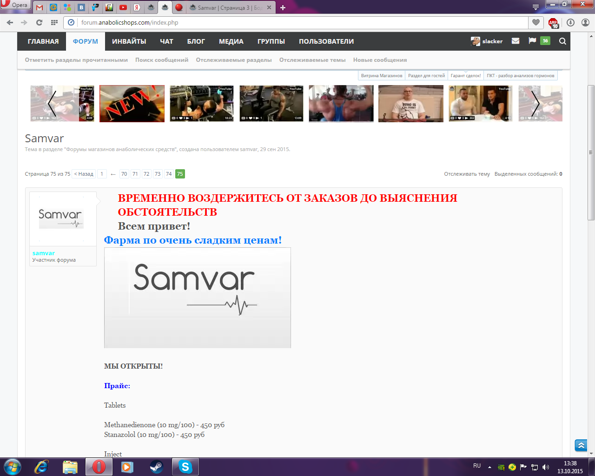Launch Steam from the taskbar
Viewport: 595px width, 476px height.
pos(156,467)
